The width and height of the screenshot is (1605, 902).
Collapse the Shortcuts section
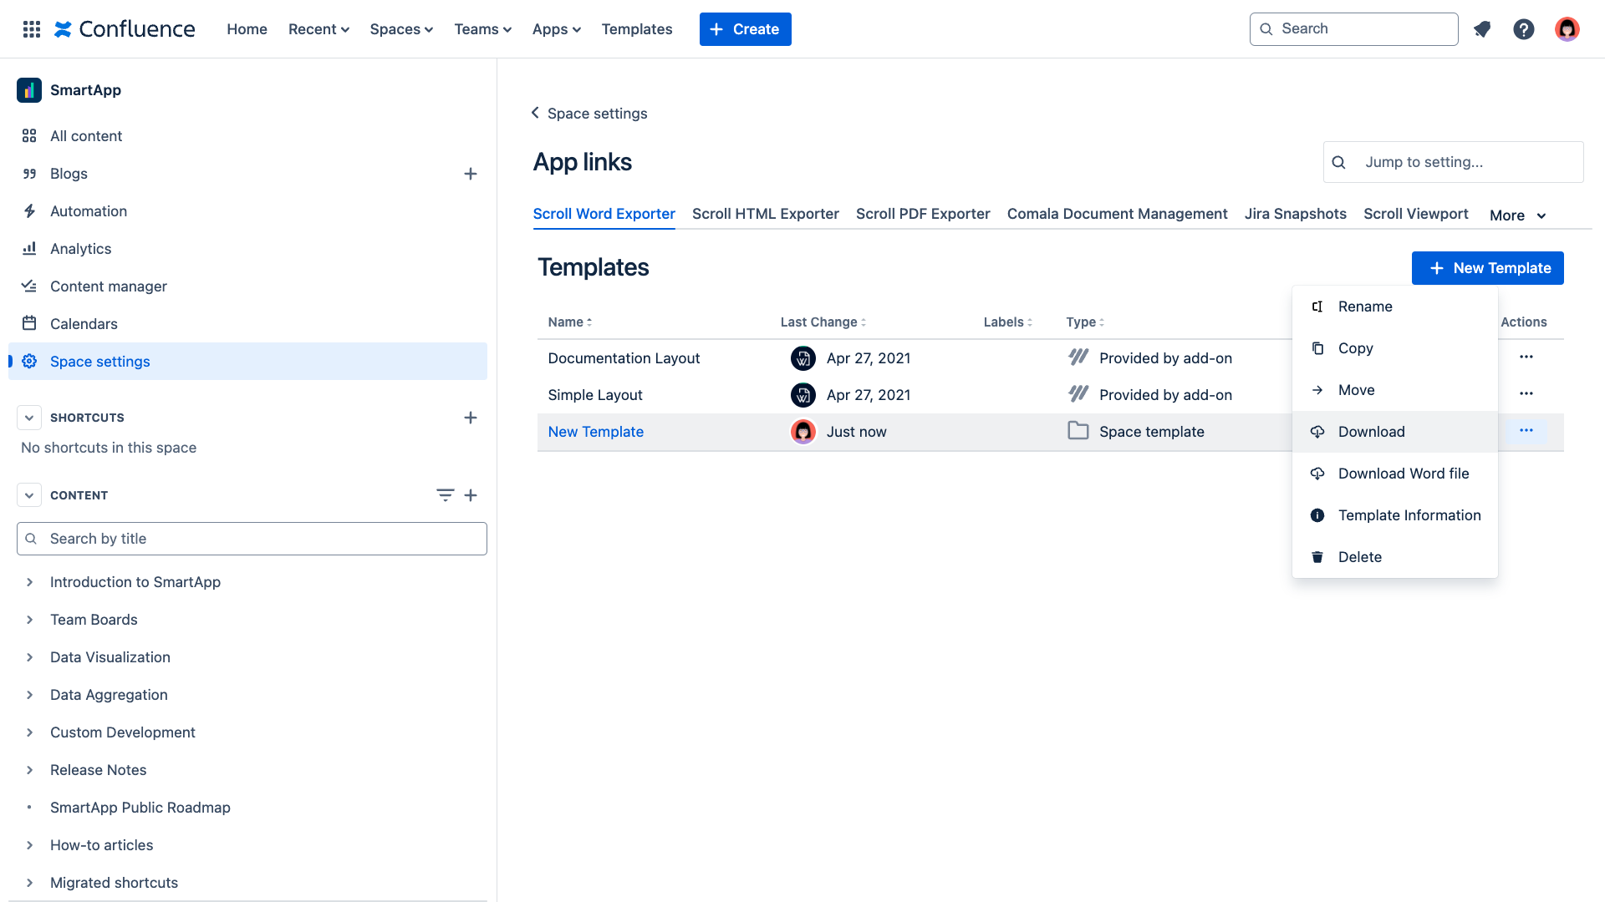29,418
